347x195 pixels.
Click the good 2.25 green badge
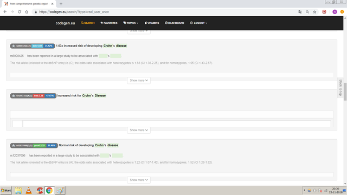click(40, 146)
